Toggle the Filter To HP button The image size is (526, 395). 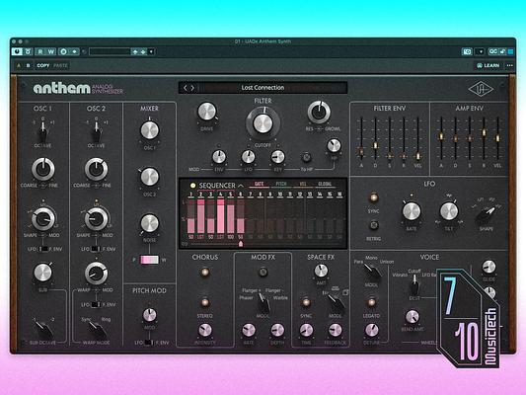pyautogui.click(x=306, y=157)
